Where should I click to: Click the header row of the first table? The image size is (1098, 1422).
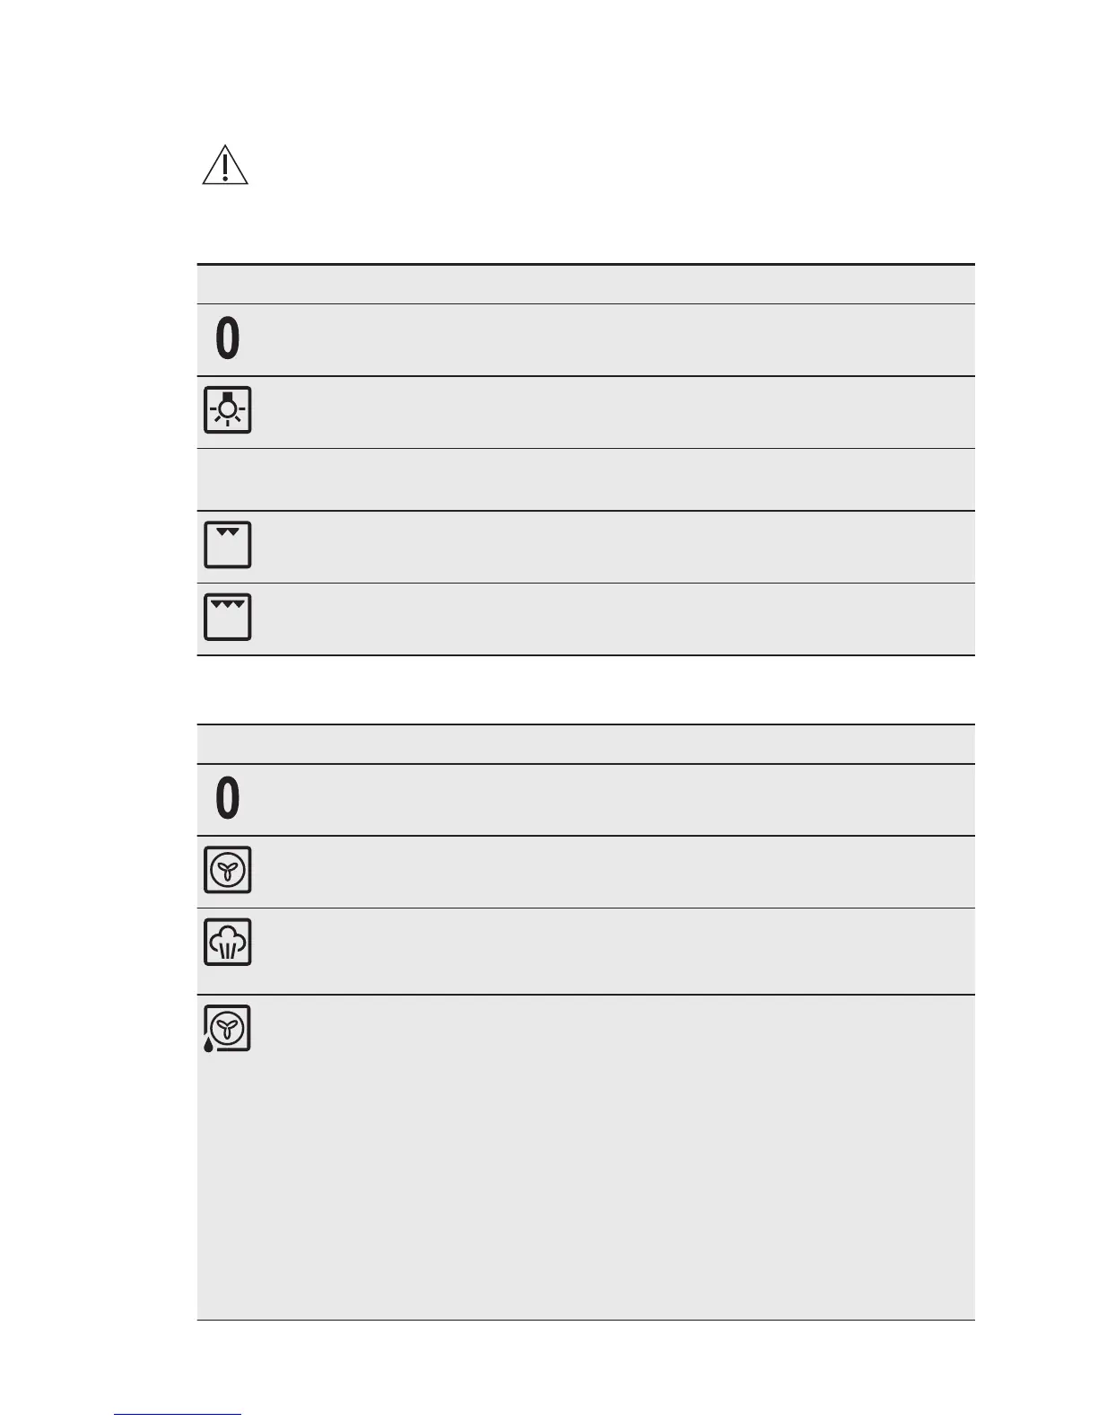(x=586, y=285)
